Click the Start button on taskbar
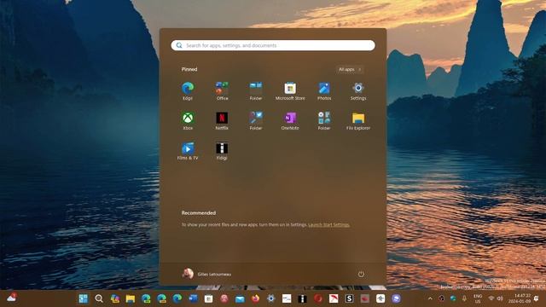Image resolution: width=546 pixels, height=307 pixels. coord(84,298)
